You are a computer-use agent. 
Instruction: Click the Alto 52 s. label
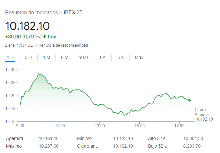[x=157, y=138]
